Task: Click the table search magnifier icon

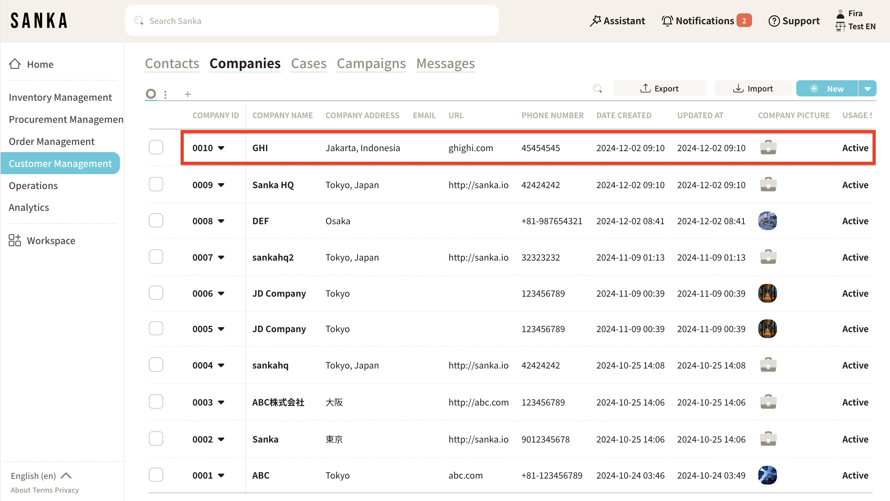Action: pos(597,89)
